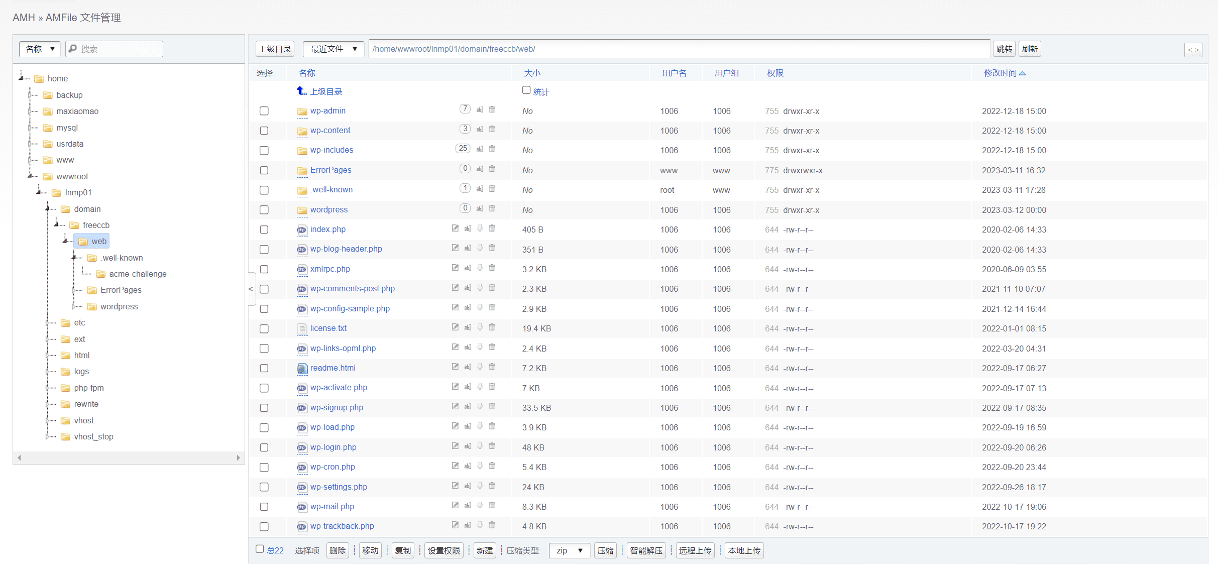Collapse the wwwroot tree node
The height and width of the screenshot is (574, 1218).
point(30,176)
